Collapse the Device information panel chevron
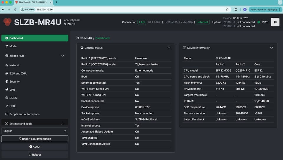 pyautogui.click(x=272, y=48)
